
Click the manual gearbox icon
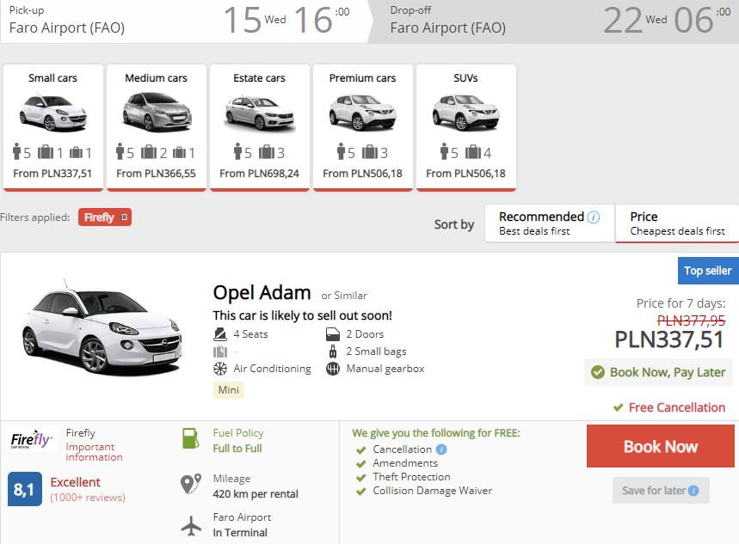coord(333,369)
